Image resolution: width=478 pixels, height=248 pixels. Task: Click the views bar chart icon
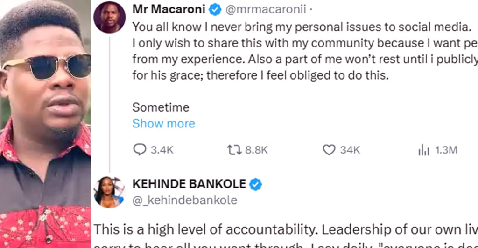click(x=423, y=150)
